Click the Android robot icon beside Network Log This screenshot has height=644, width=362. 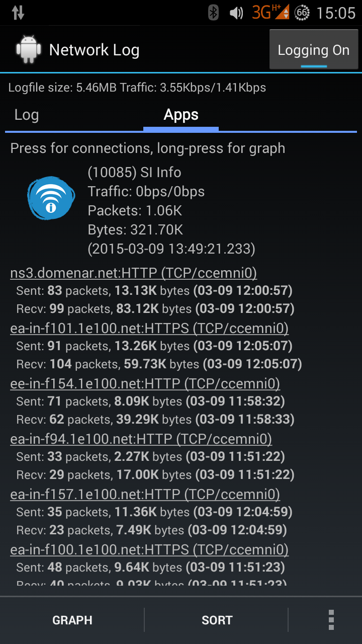tap(28, 49)
